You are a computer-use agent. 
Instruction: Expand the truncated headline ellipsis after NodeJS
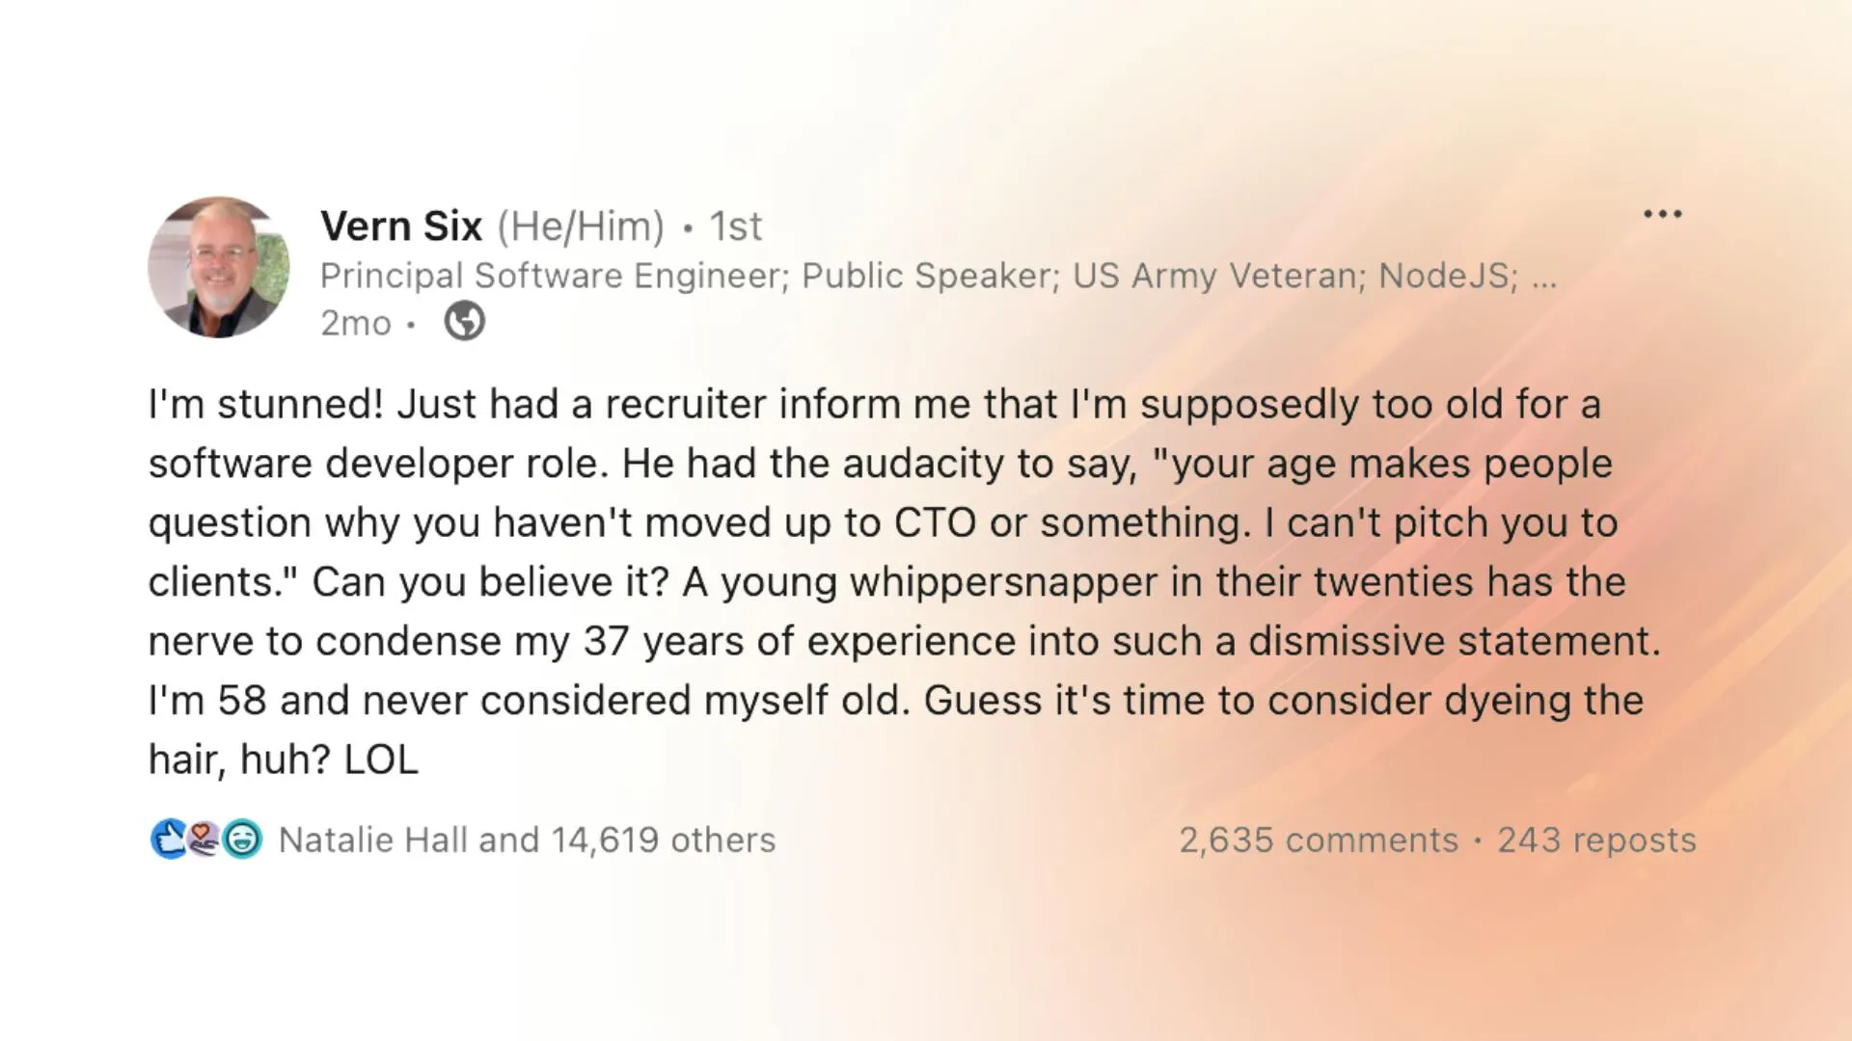click(1544, 280)
